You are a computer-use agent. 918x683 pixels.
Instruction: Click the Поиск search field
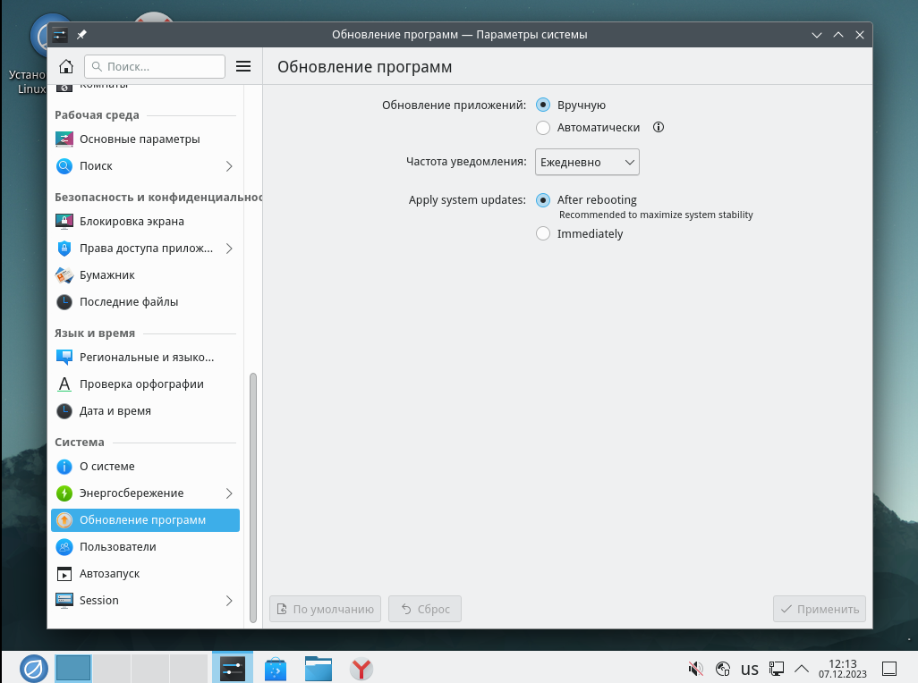tap(155, 67)
